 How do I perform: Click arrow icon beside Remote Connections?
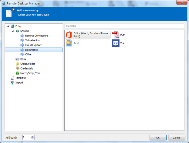[22, 36]
